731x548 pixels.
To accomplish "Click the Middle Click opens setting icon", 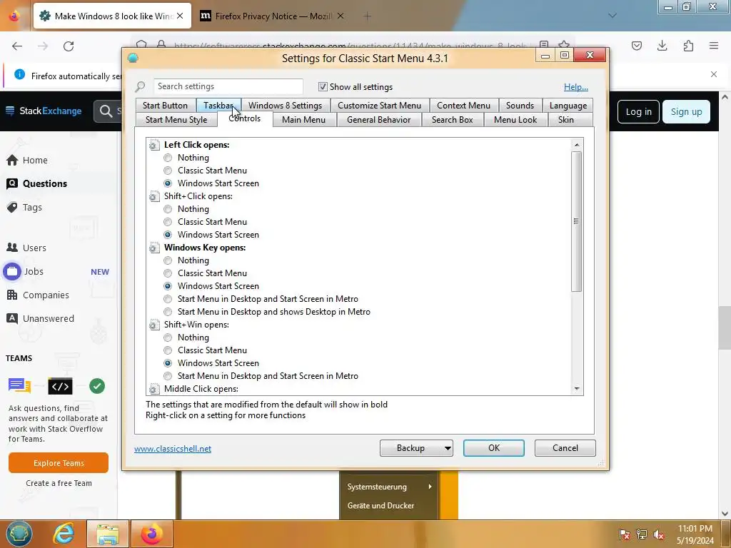I will [154, 389].
